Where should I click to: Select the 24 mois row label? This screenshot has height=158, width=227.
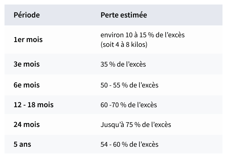coord(27,124)
